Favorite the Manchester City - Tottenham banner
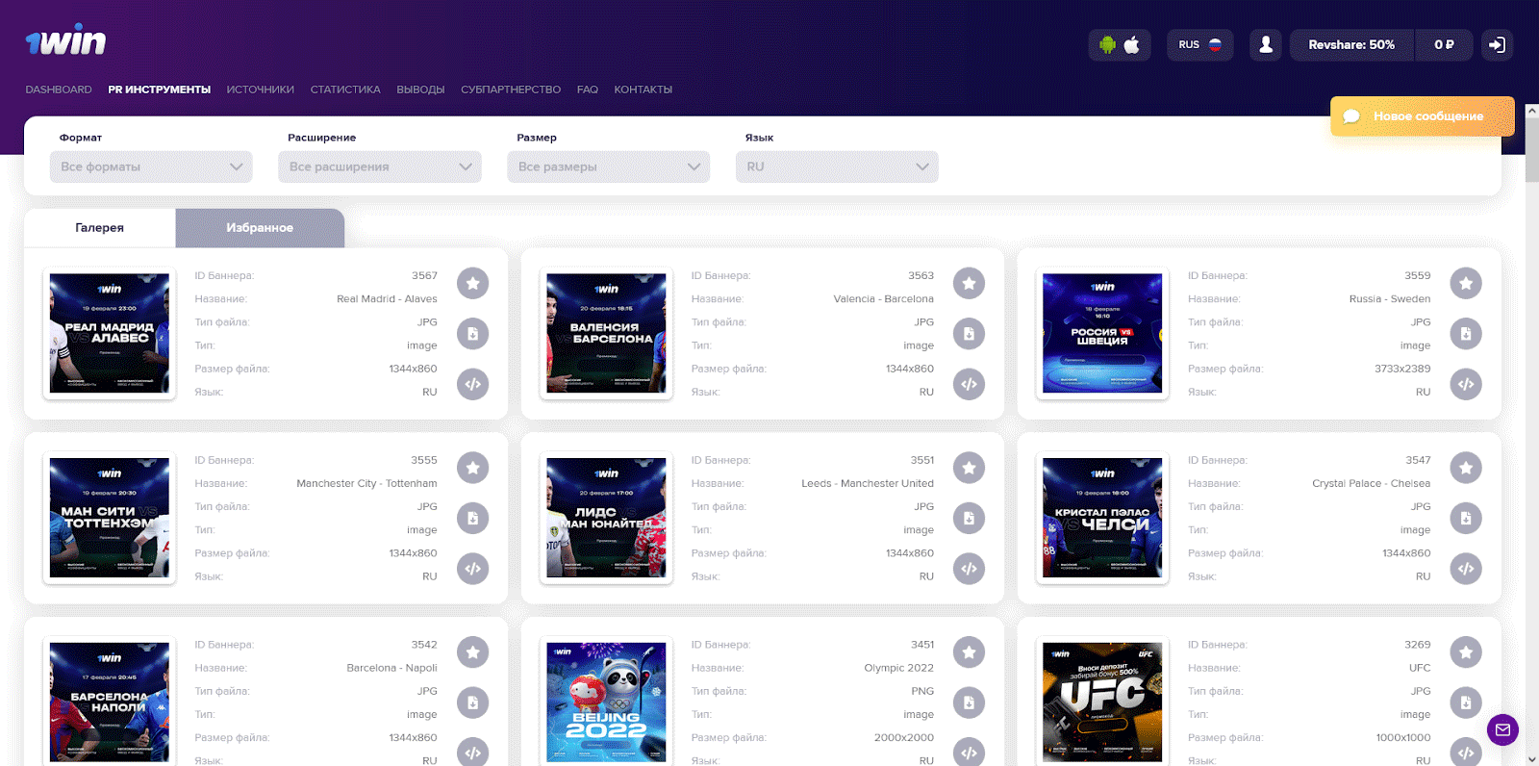The image size is (1539, 766). [x=472, y=468]
